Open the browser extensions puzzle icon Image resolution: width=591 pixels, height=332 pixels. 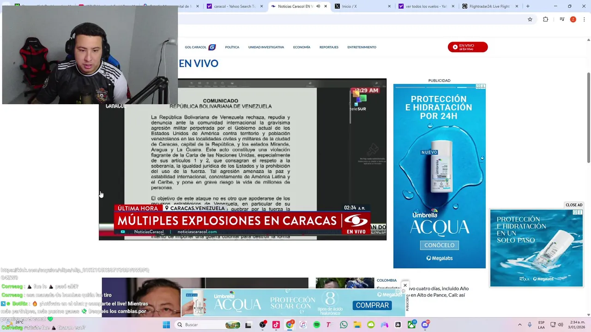[x=546, y=19]
